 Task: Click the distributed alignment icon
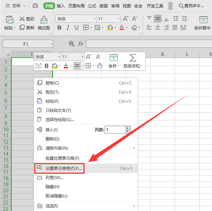coord(183,27)
